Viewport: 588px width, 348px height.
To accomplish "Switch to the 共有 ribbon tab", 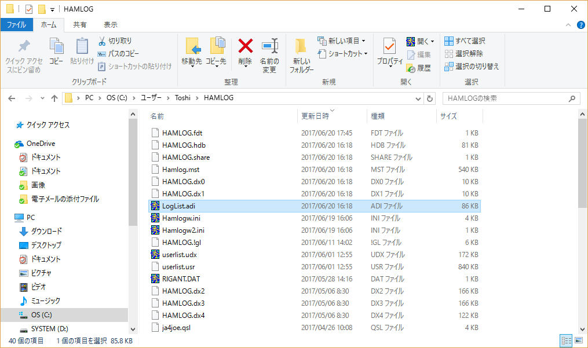I will (79, 25).
